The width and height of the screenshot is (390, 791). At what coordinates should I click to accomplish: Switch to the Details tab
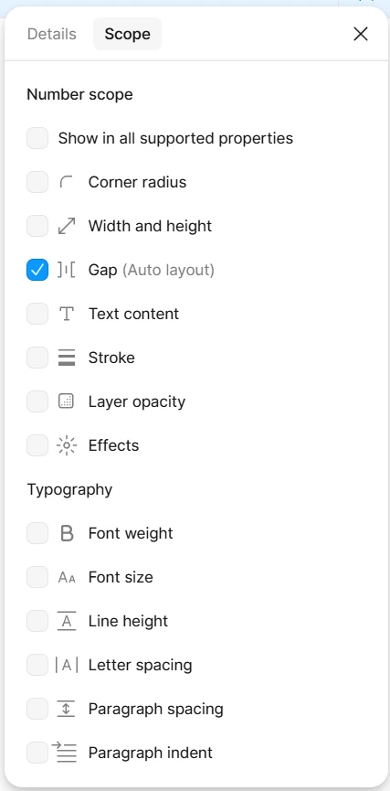(x=52, y=34)
